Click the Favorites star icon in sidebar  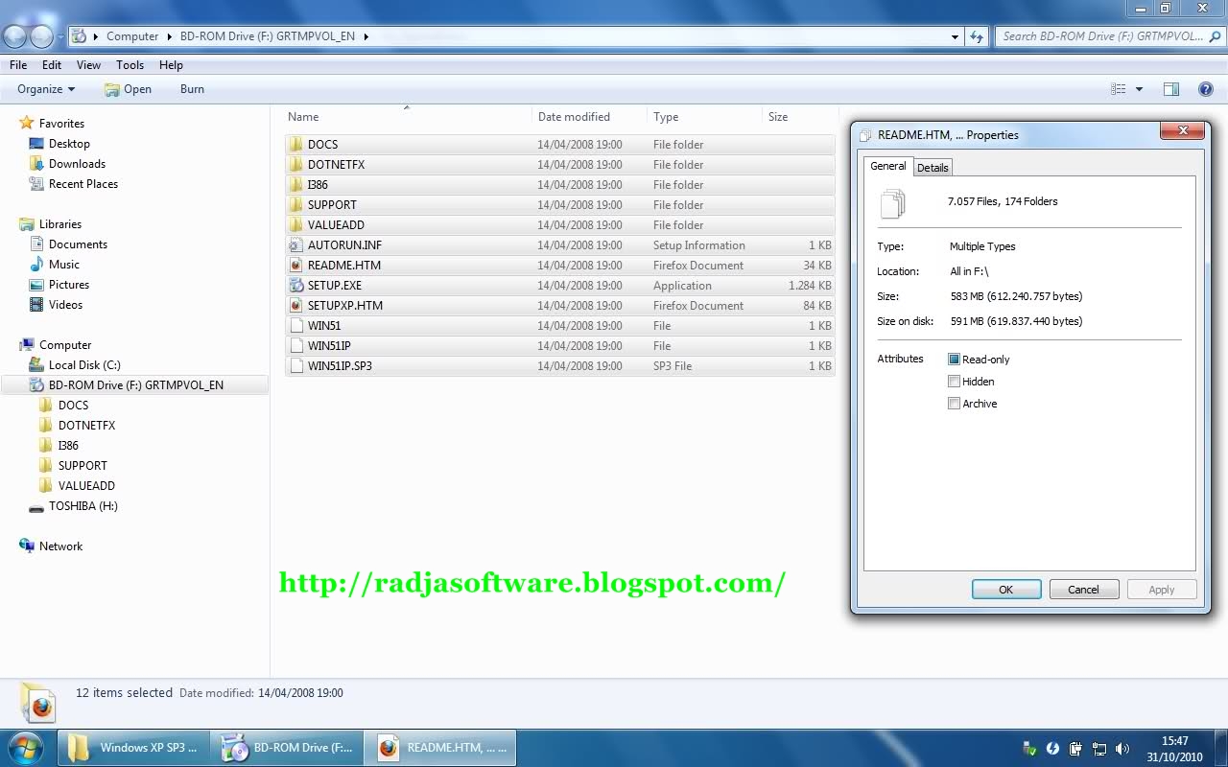point(27,124)
